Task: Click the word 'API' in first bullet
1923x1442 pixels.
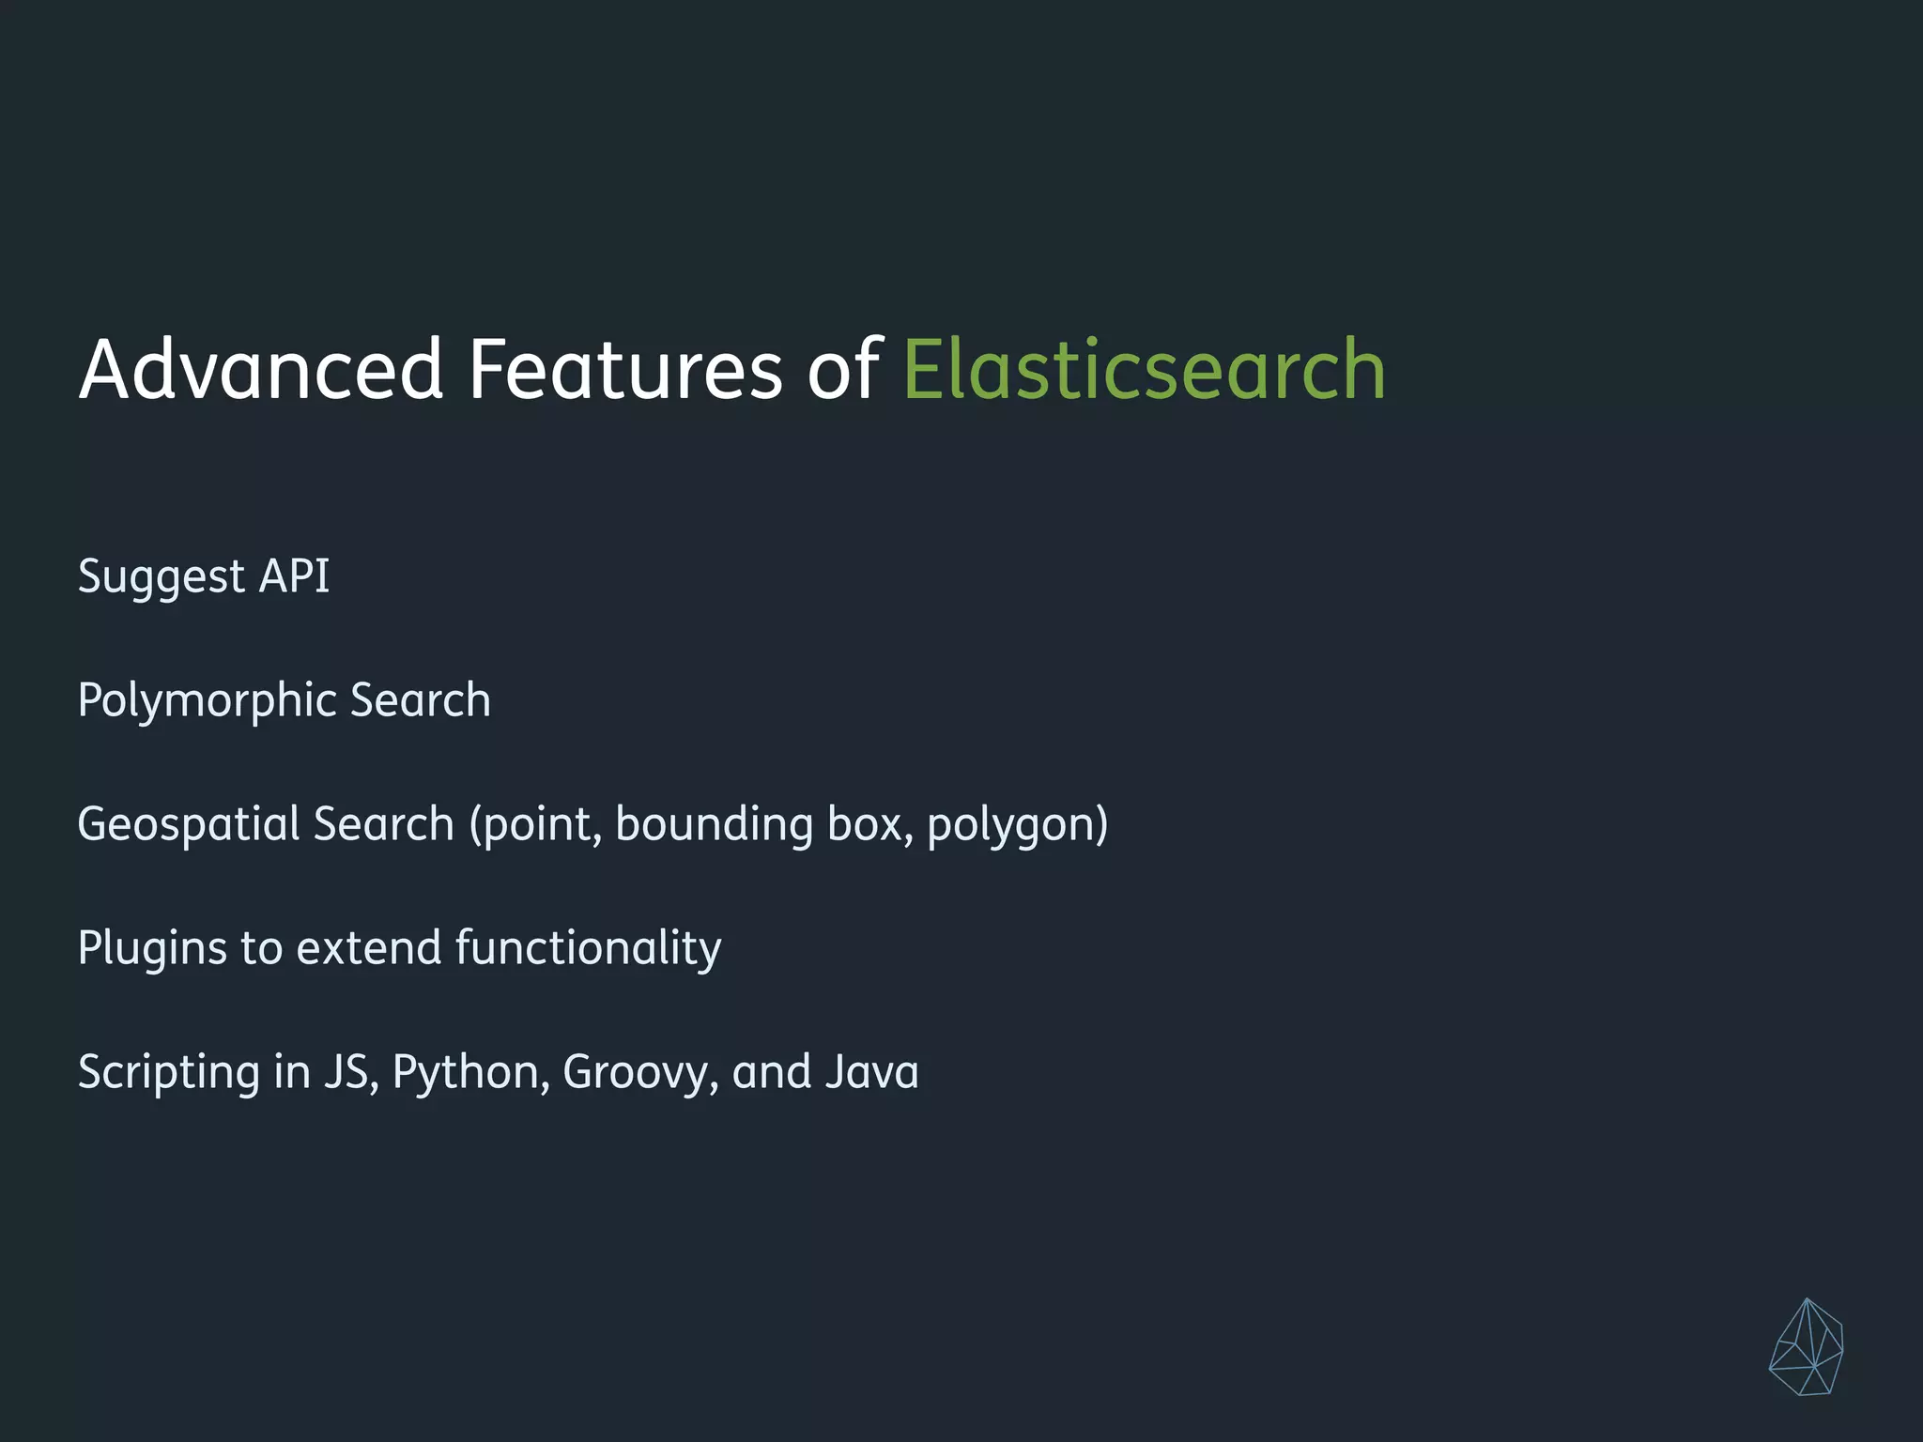Action: pyautogui.click(x=294, y=575)
